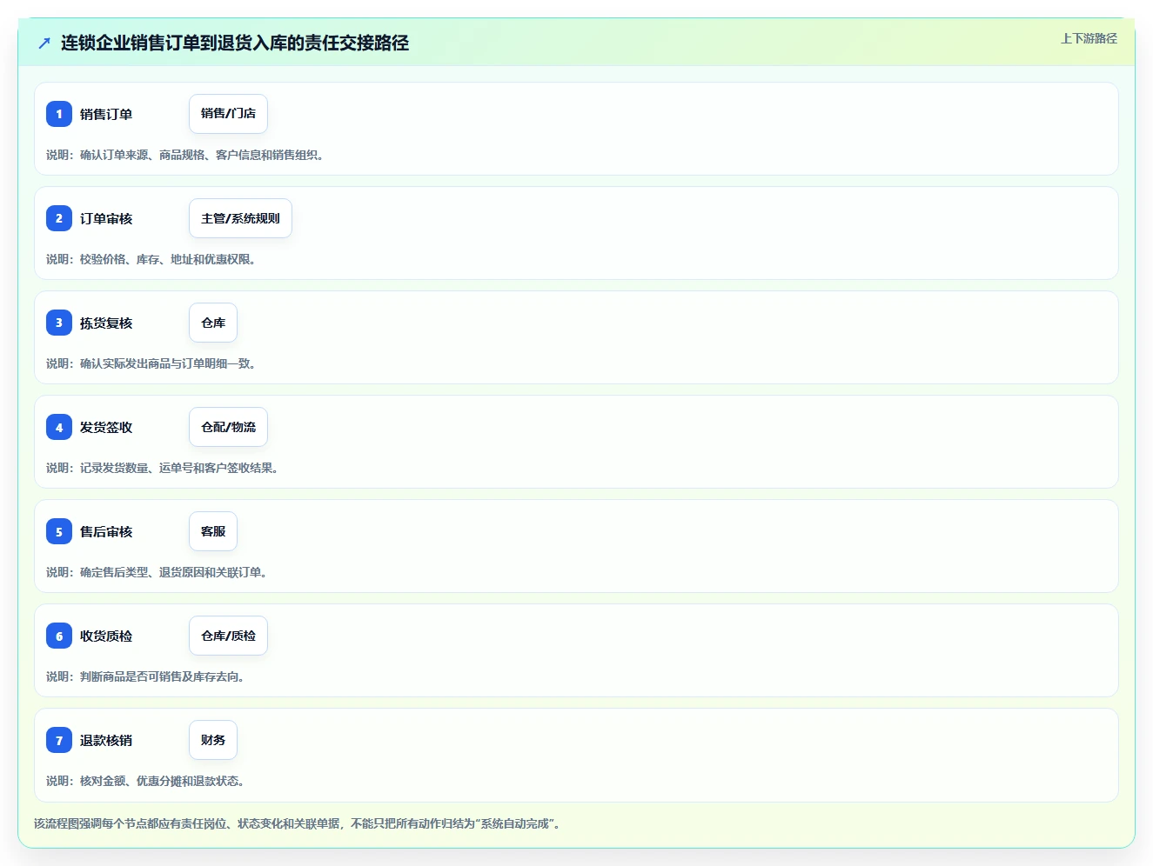Click the step 5 number badge

59,531
